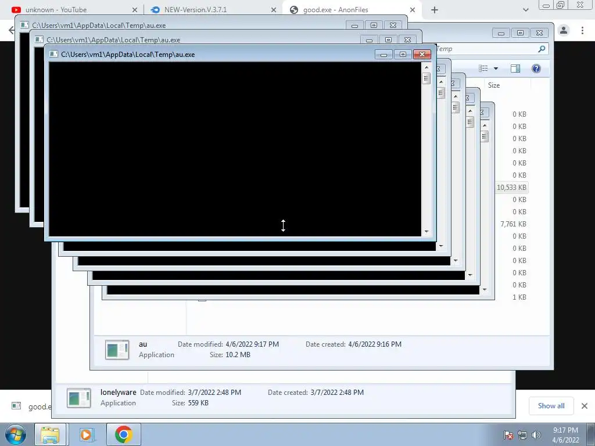Close the unknown - YouTube tab
Viewport: 595px width, 446px height.
point(135,10)
